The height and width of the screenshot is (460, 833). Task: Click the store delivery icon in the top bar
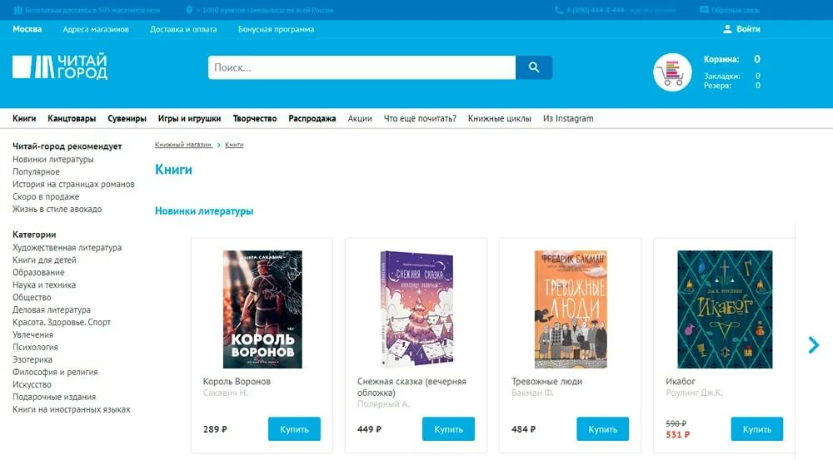tap(18, 9)
